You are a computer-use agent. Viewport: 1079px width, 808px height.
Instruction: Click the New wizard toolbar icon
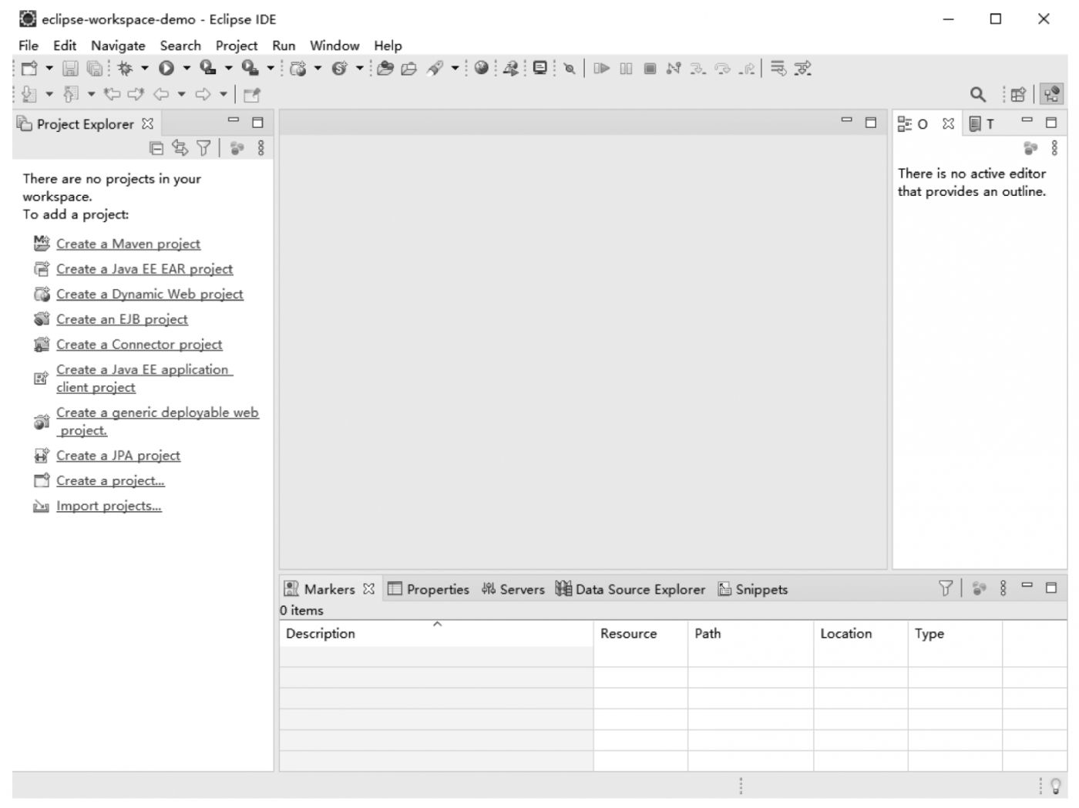coord(29,68)
